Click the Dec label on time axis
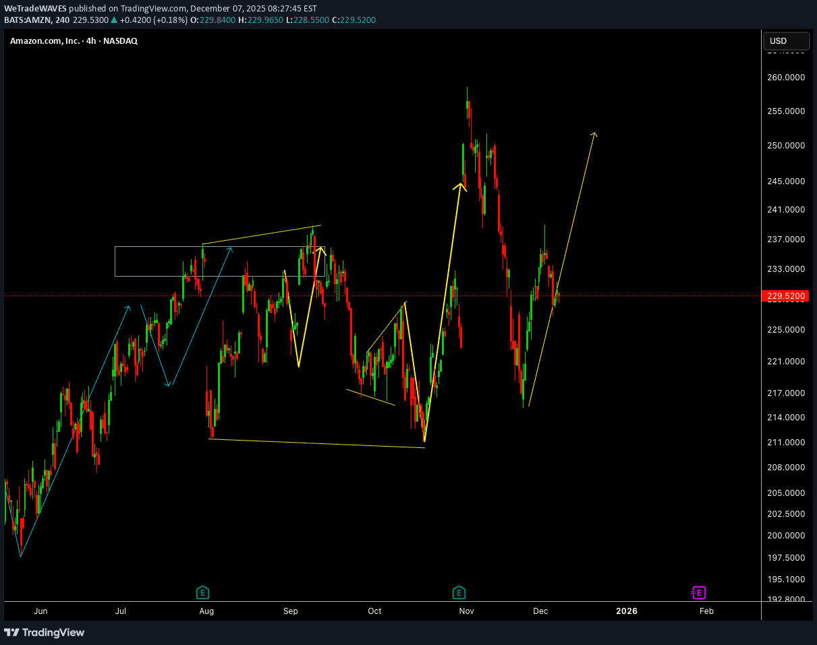The height and width of the screenshot is (645, 817). [540, 611]
